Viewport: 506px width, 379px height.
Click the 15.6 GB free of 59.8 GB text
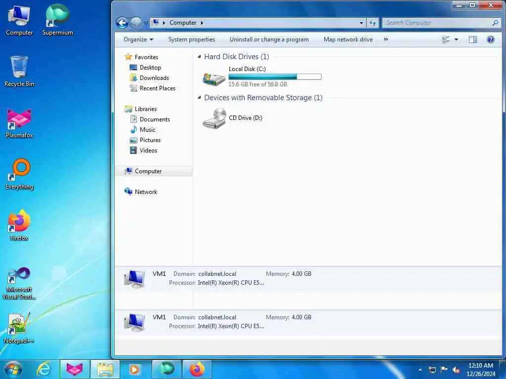click(x=257, y=84)
